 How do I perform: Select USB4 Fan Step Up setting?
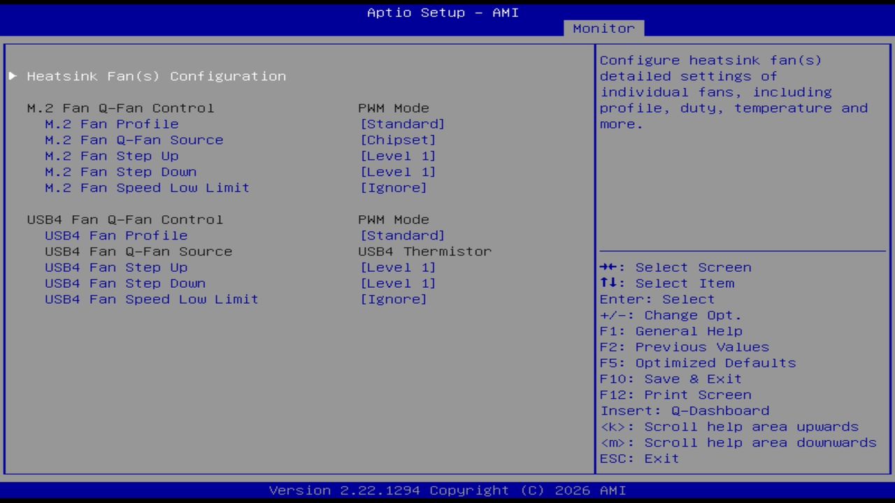click(x=399, y=267)
